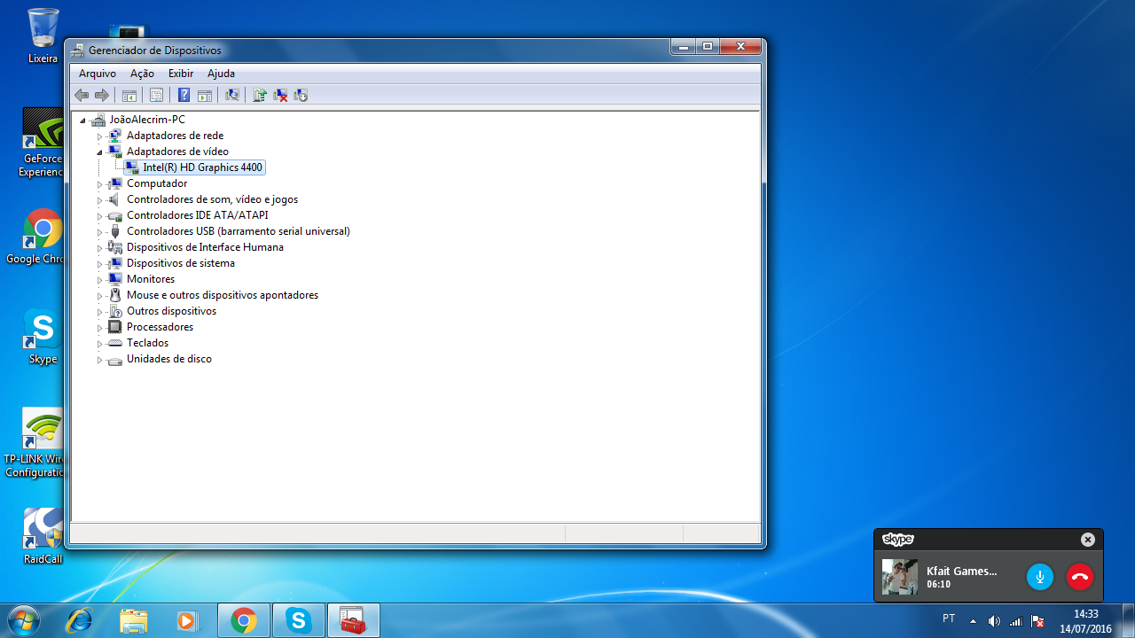
Task: Expand the Monitores tree node
Action: [99, 279]
